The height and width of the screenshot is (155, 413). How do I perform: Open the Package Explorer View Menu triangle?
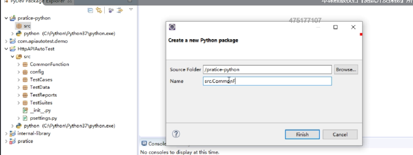[131, 10]
